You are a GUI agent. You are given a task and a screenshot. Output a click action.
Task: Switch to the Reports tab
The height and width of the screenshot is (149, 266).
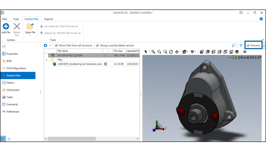pos(49,19)
